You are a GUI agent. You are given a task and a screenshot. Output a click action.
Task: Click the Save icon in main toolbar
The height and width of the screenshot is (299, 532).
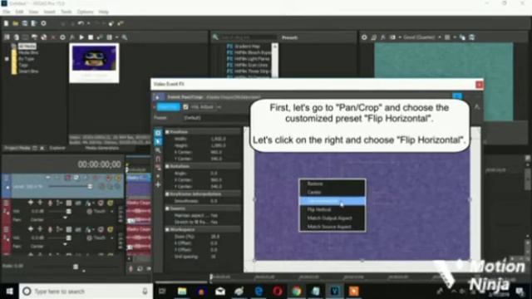coord(25,23)
